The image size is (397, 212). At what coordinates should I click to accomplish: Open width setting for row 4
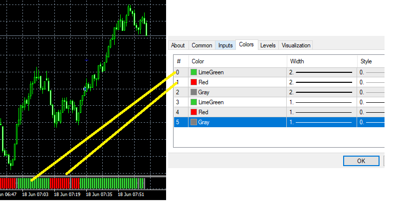coord(322,112)
